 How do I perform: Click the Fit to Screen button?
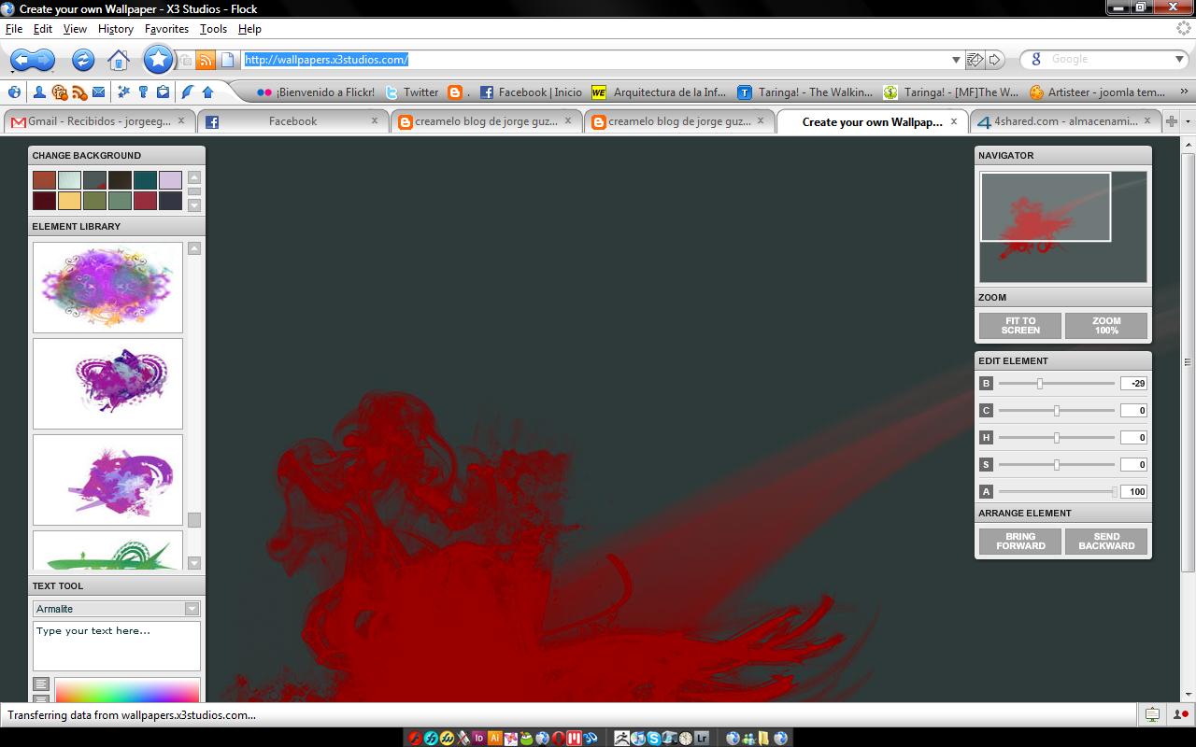[x=1019, y=325]
